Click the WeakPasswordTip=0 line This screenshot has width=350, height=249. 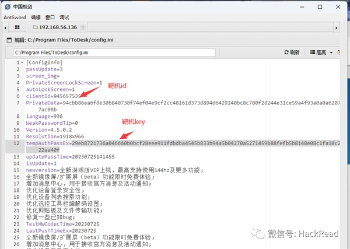(52, 123)
